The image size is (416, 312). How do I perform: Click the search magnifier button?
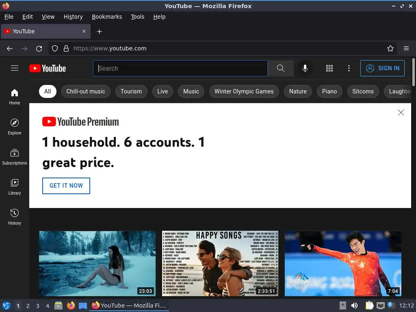[280, 68]
